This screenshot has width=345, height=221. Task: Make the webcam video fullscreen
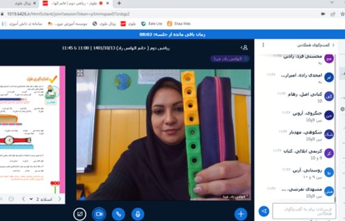[x=80, y=73]
